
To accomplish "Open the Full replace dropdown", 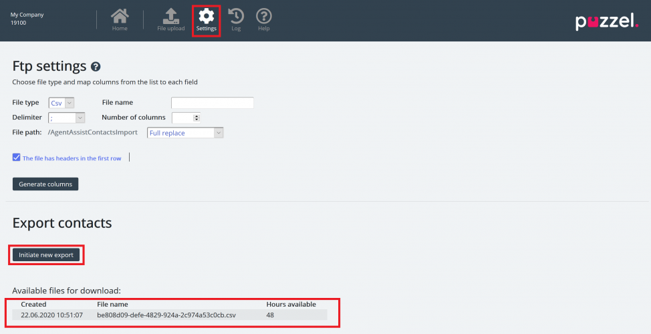I will click(185, 133).
